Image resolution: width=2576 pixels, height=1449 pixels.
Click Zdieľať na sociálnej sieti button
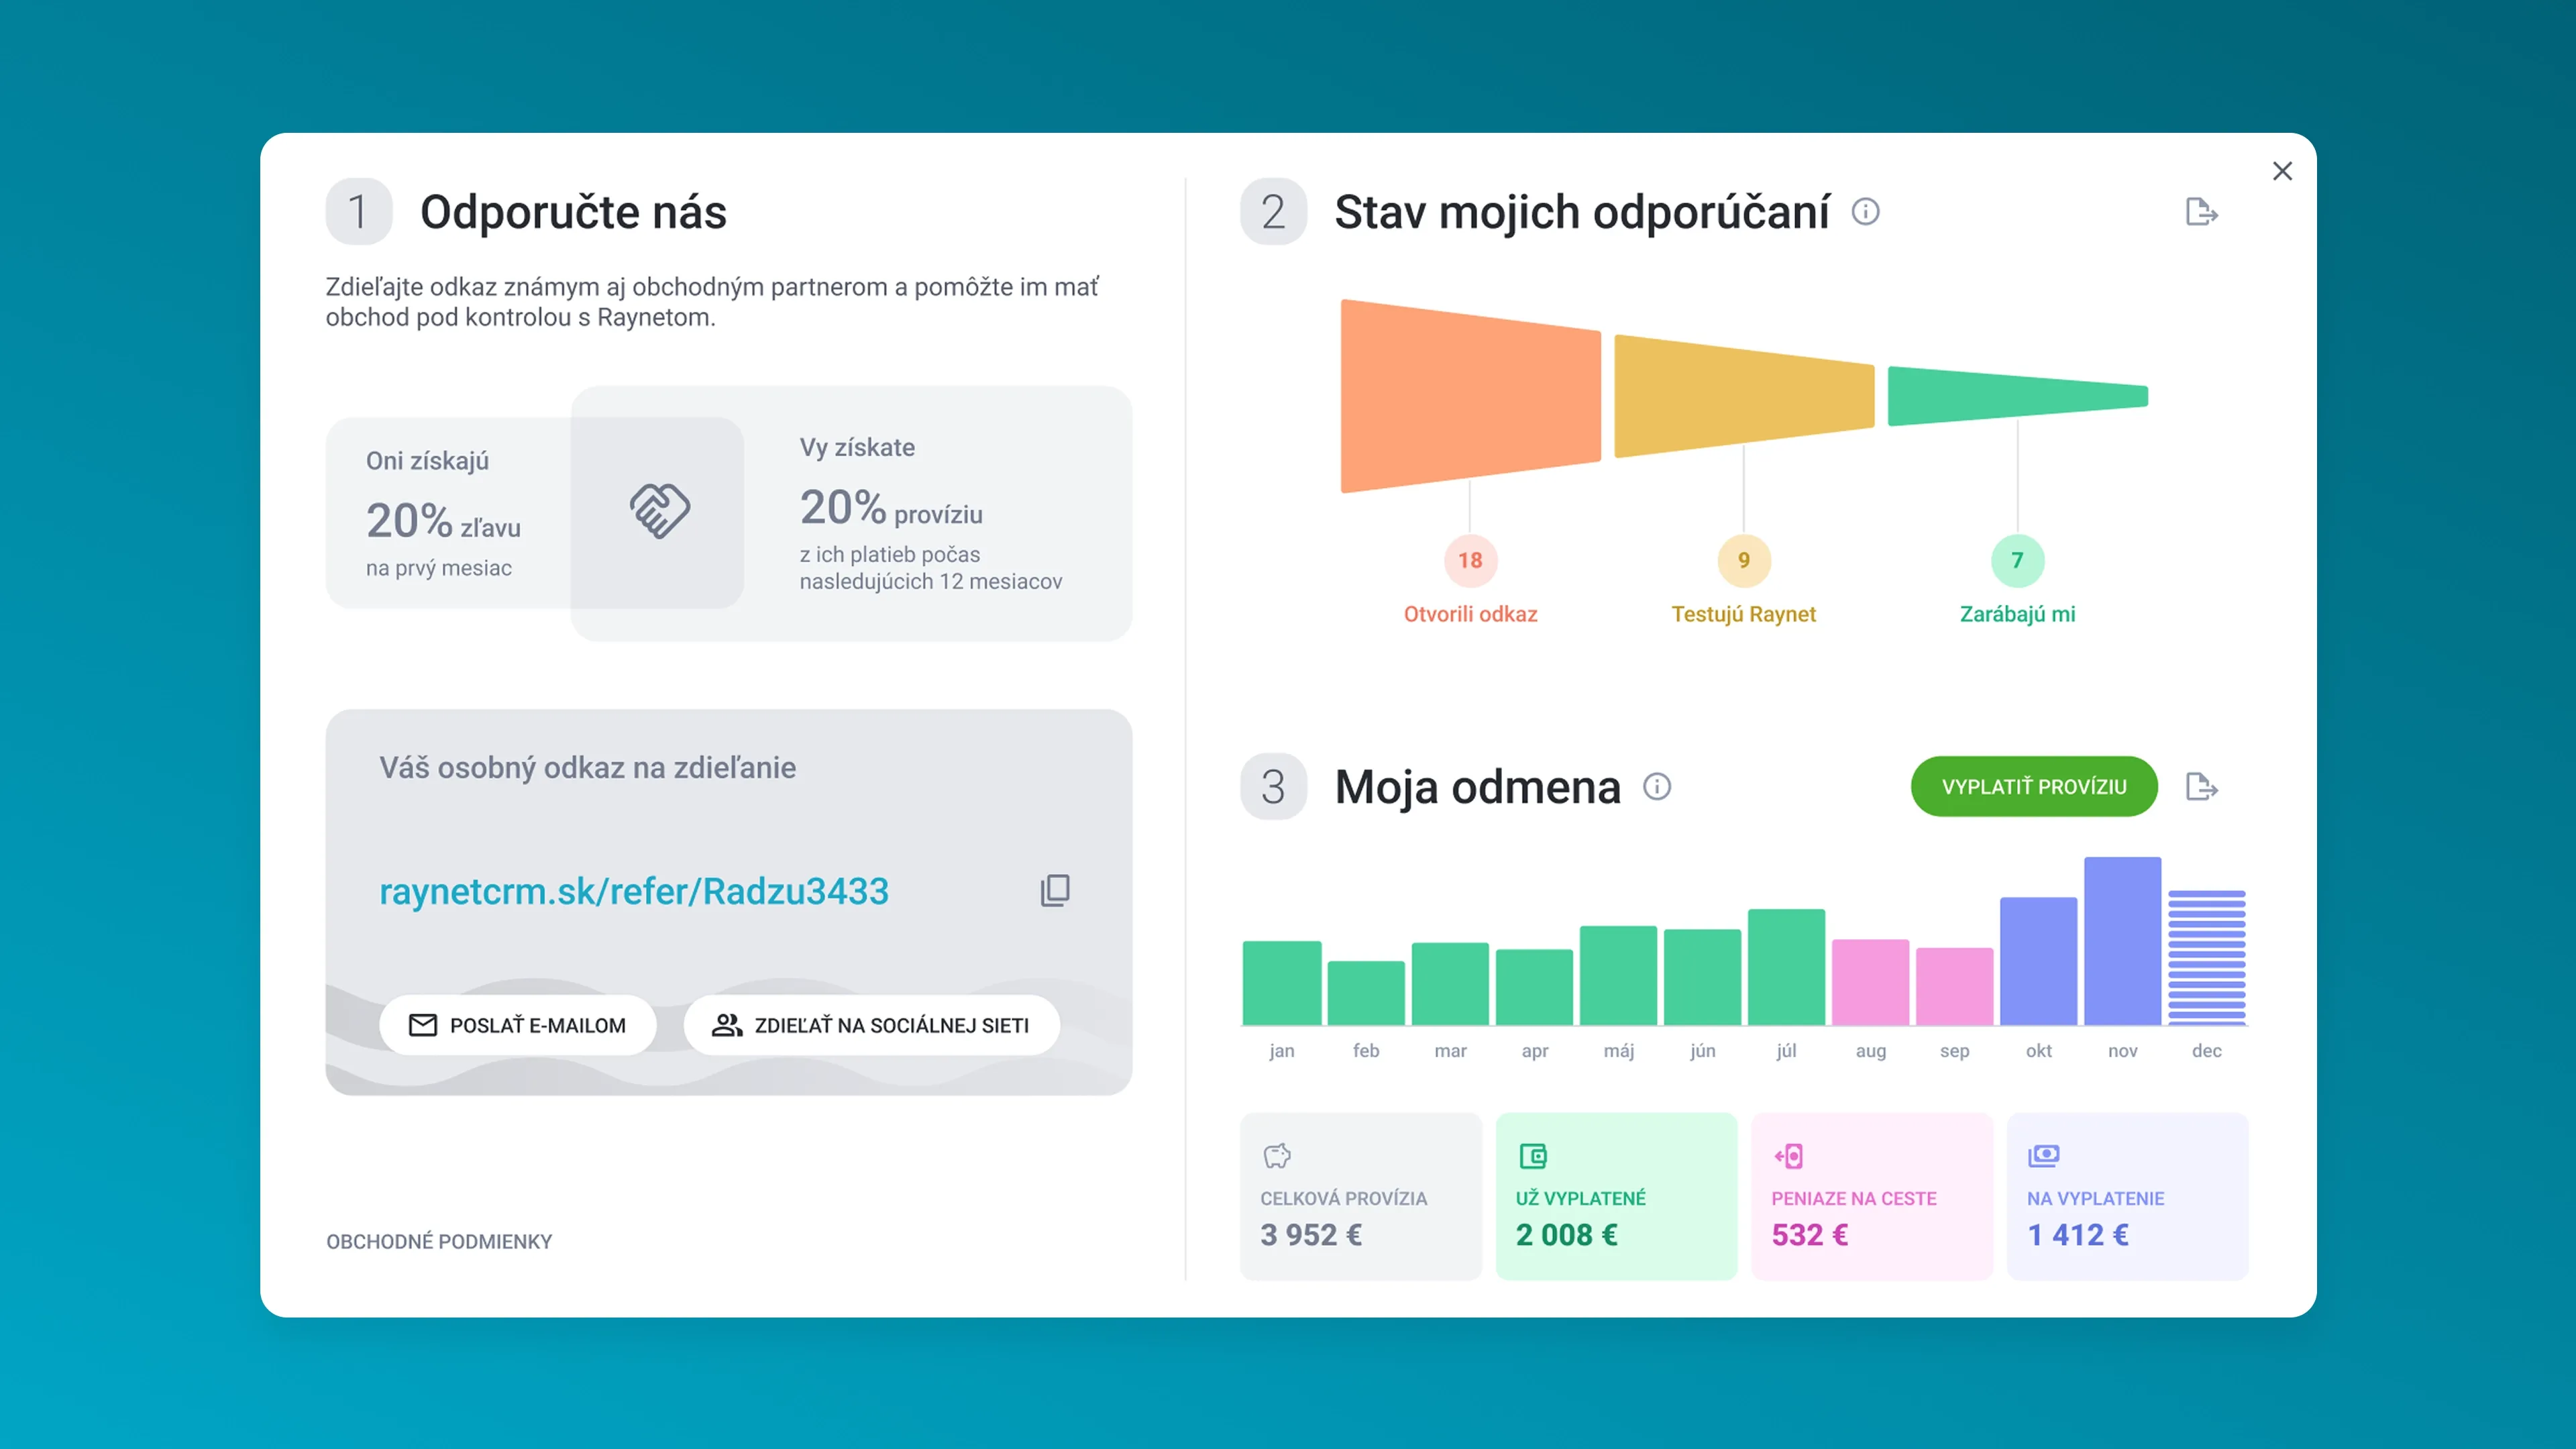pyautogui.click(x=871, y=1025)
